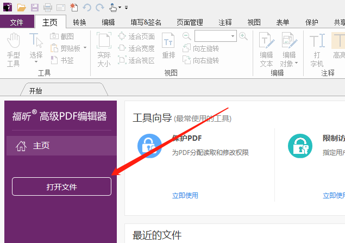Viewport: 345px width, 243px height.
Task: Switch to the 页面管理 ribbon tab
Action: pos(190,22)
